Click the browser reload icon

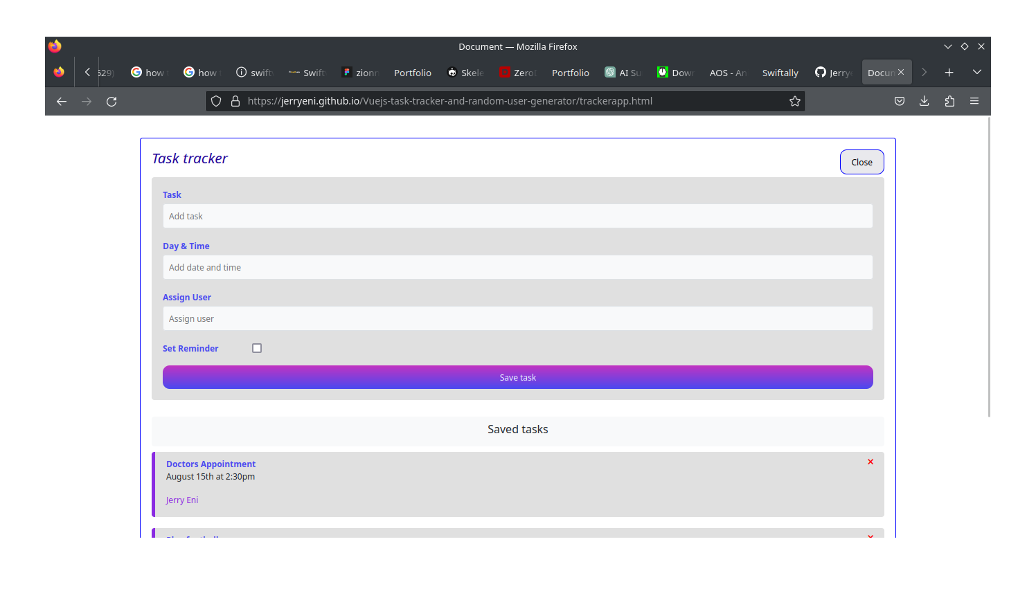pyautogui.click(x=111, y=101)
